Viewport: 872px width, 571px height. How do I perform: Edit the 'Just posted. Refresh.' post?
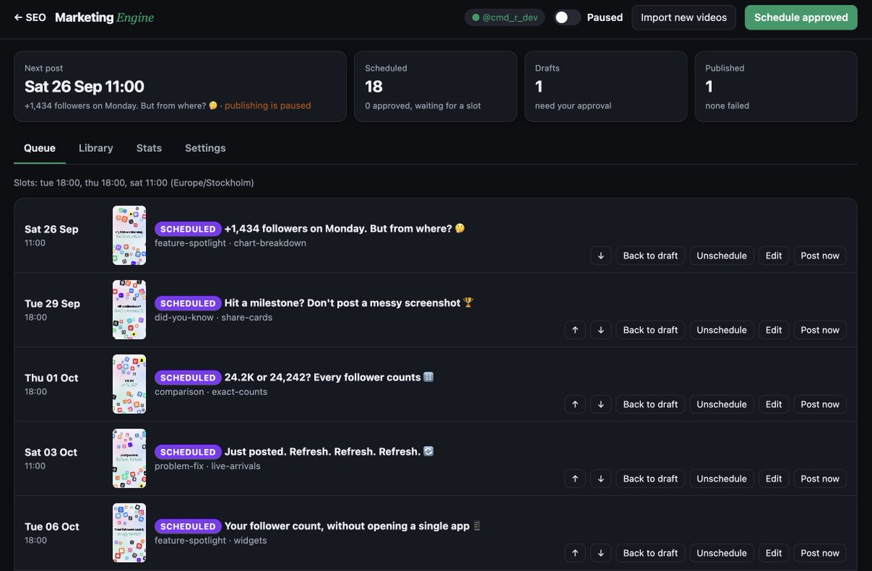pos(774,479)
